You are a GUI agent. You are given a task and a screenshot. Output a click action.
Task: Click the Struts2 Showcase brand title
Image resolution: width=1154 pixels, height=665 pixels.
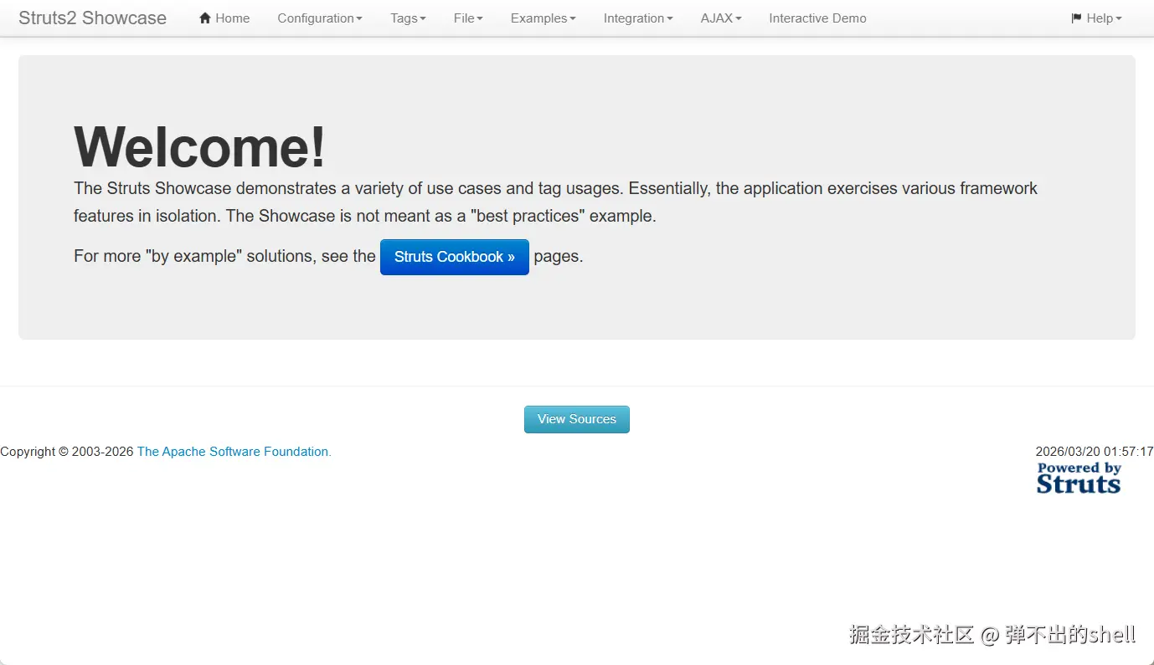coord(92,18)
